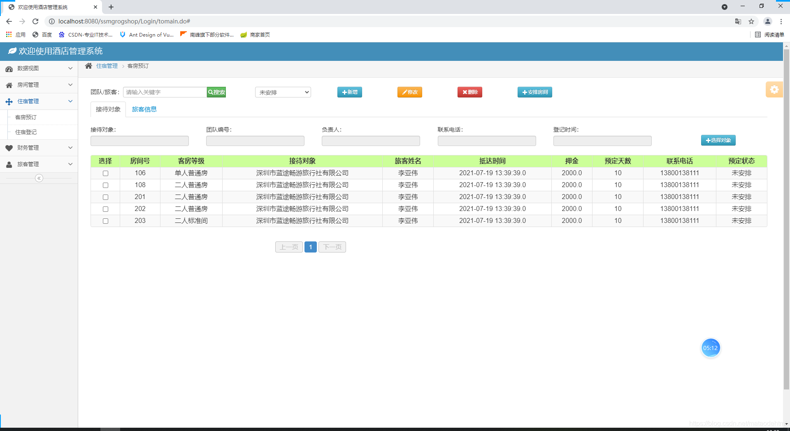
Task: Click the red 删除 delete button
Action: [x=470, y=92]
